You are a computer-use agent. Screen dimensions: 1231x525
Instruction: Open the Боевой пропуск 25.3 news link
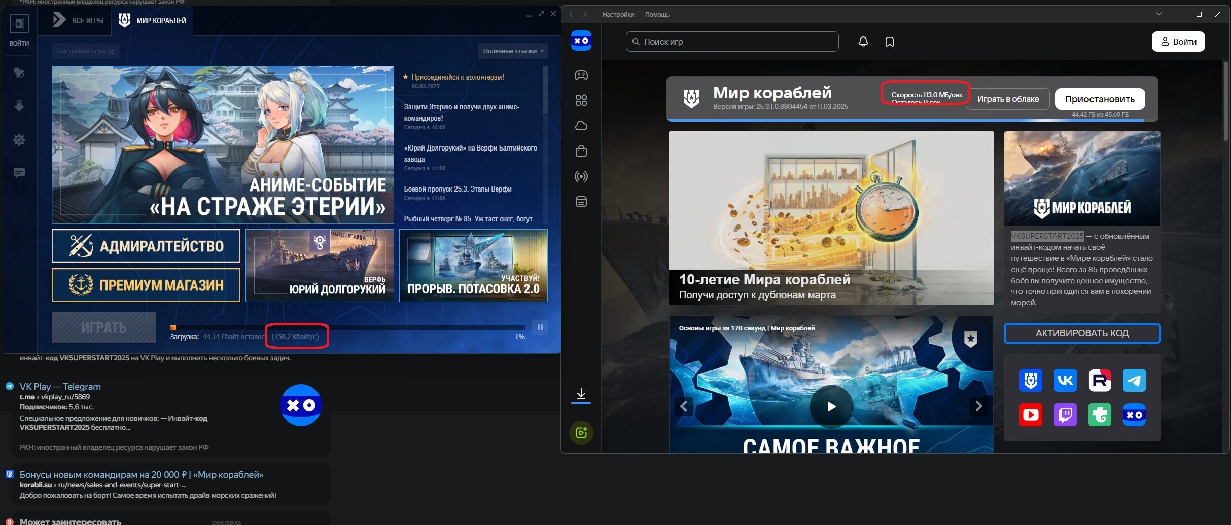tap(458, 189)
